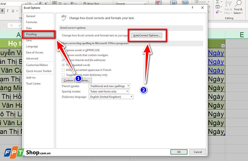The image size is (248, 161).
Task: Click the Format as Table icon
Action: pyautogui.click(x=173, y=2)
